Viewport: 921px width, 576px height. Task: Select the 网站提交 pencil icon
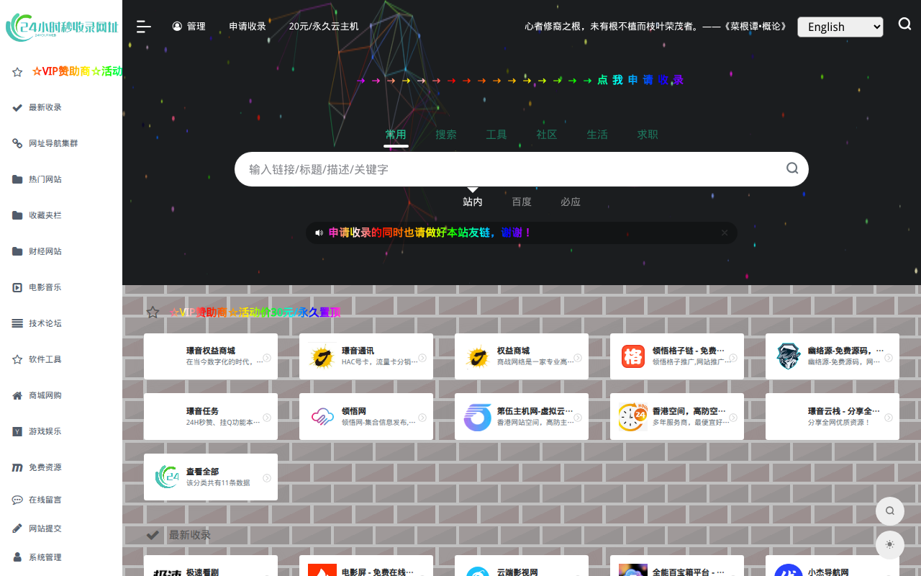click(17, 528)
